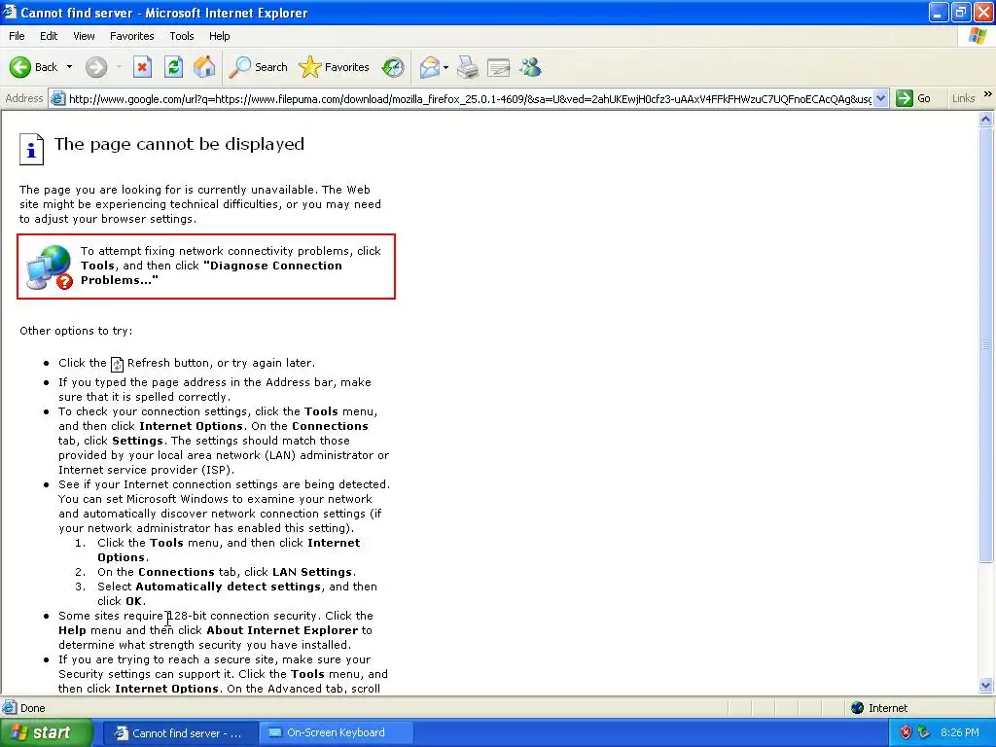Expand the Links toolbar chevron
996x747 pixels.
coord(988,94)
